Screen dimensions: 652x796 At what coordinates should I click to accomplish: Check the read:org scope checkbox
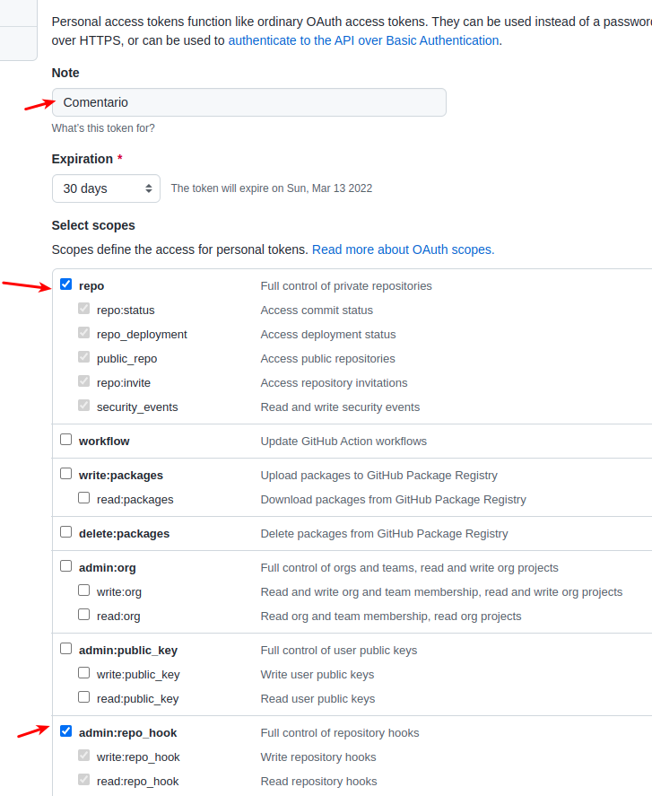pyautogui.click(x=83, y=615)
